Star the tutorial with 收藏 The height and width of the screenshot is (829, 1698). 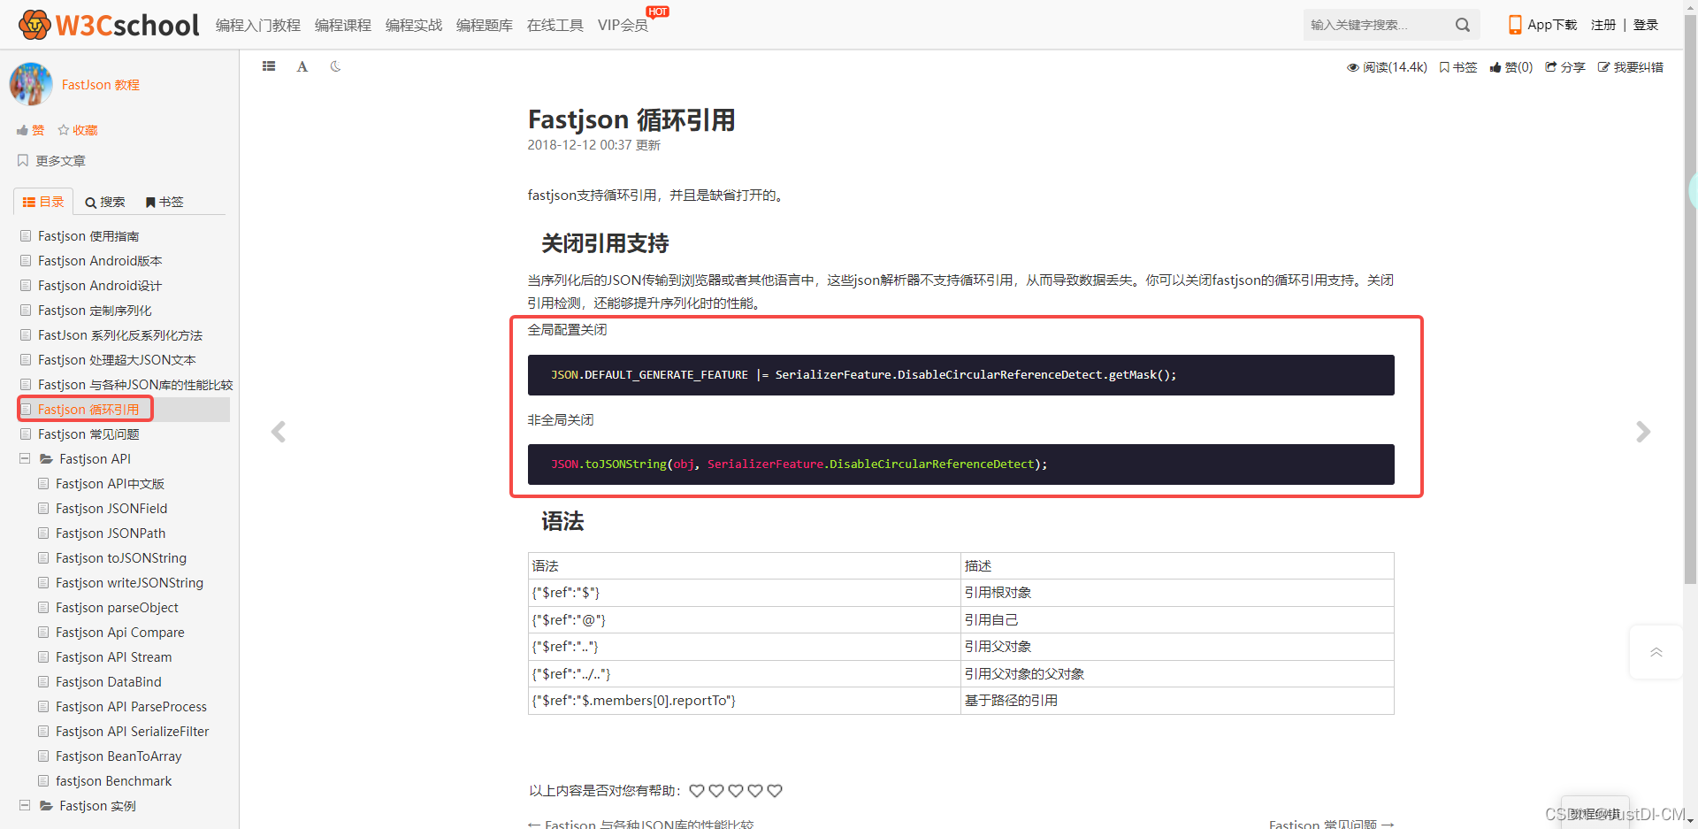(x=78, y=130)
